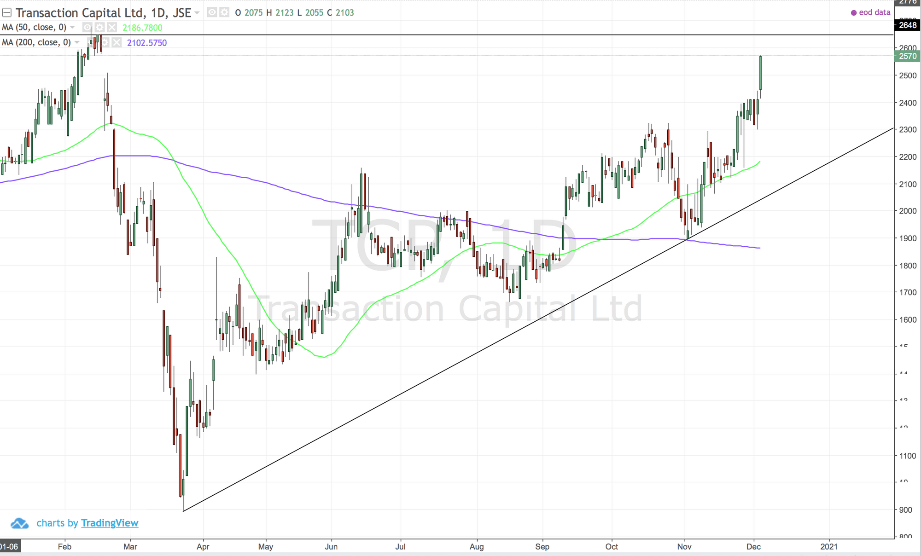
Task: Click the Feb label on time axis
Action: 64,547
